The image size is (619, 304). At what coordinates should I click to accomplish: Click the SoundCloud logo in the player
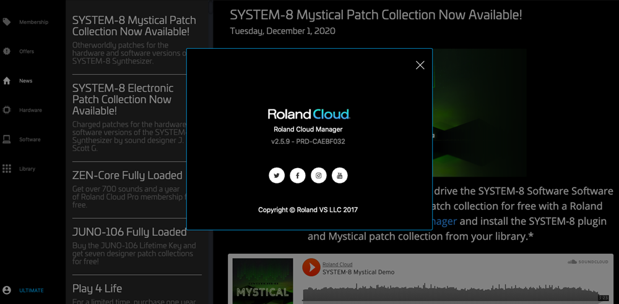tap(587, 262)
